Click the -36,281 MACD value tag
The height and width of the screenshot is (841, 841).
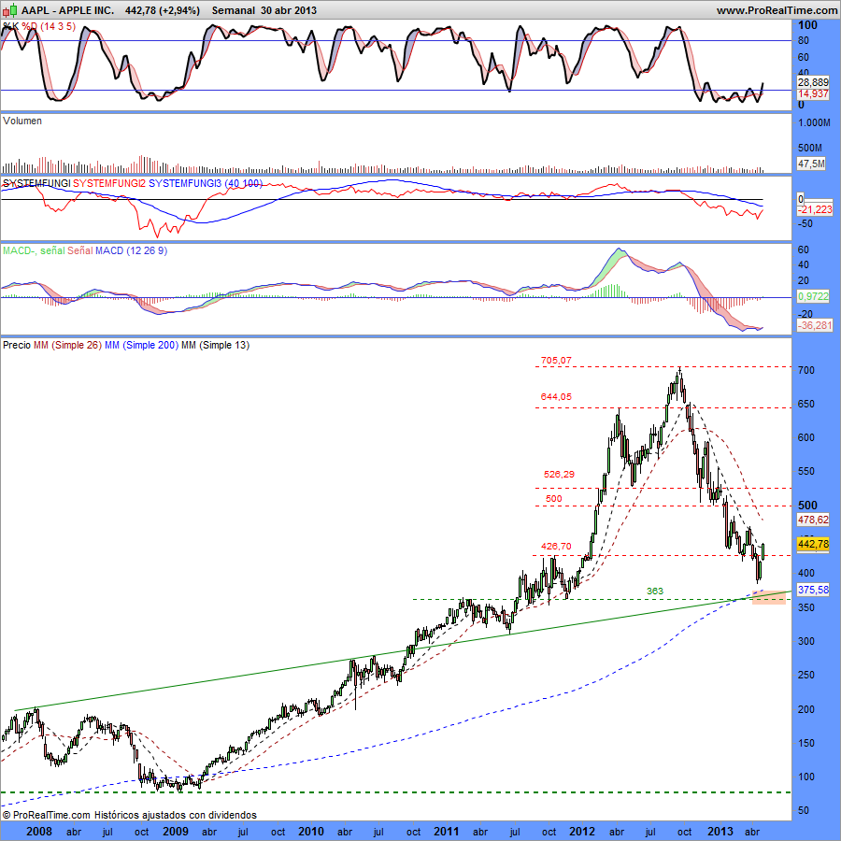[x=815, y=325]
